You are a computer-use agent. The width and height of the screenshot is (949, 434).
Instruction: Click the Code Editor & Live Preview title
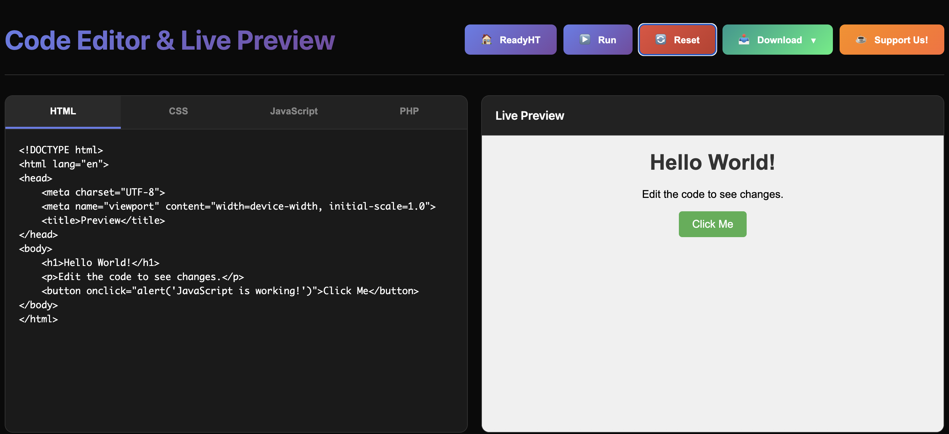click(170, 40)
